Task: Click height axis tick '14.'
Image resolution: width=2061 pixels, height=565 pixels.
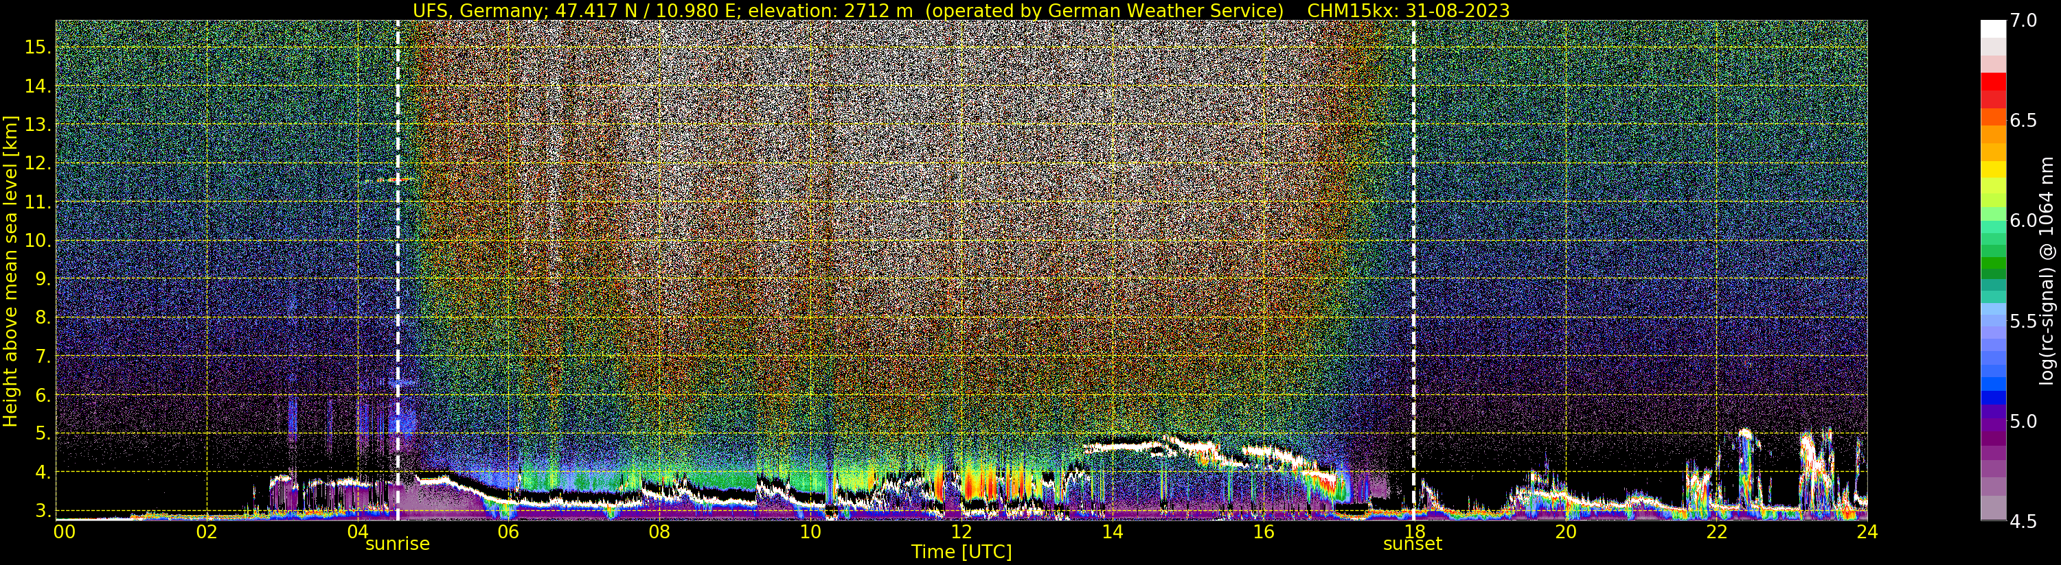Action: [x=38, y=86]
